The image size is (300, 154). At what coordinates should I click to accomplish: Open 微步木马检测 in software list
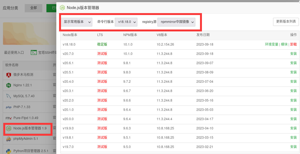click(23, 75)
